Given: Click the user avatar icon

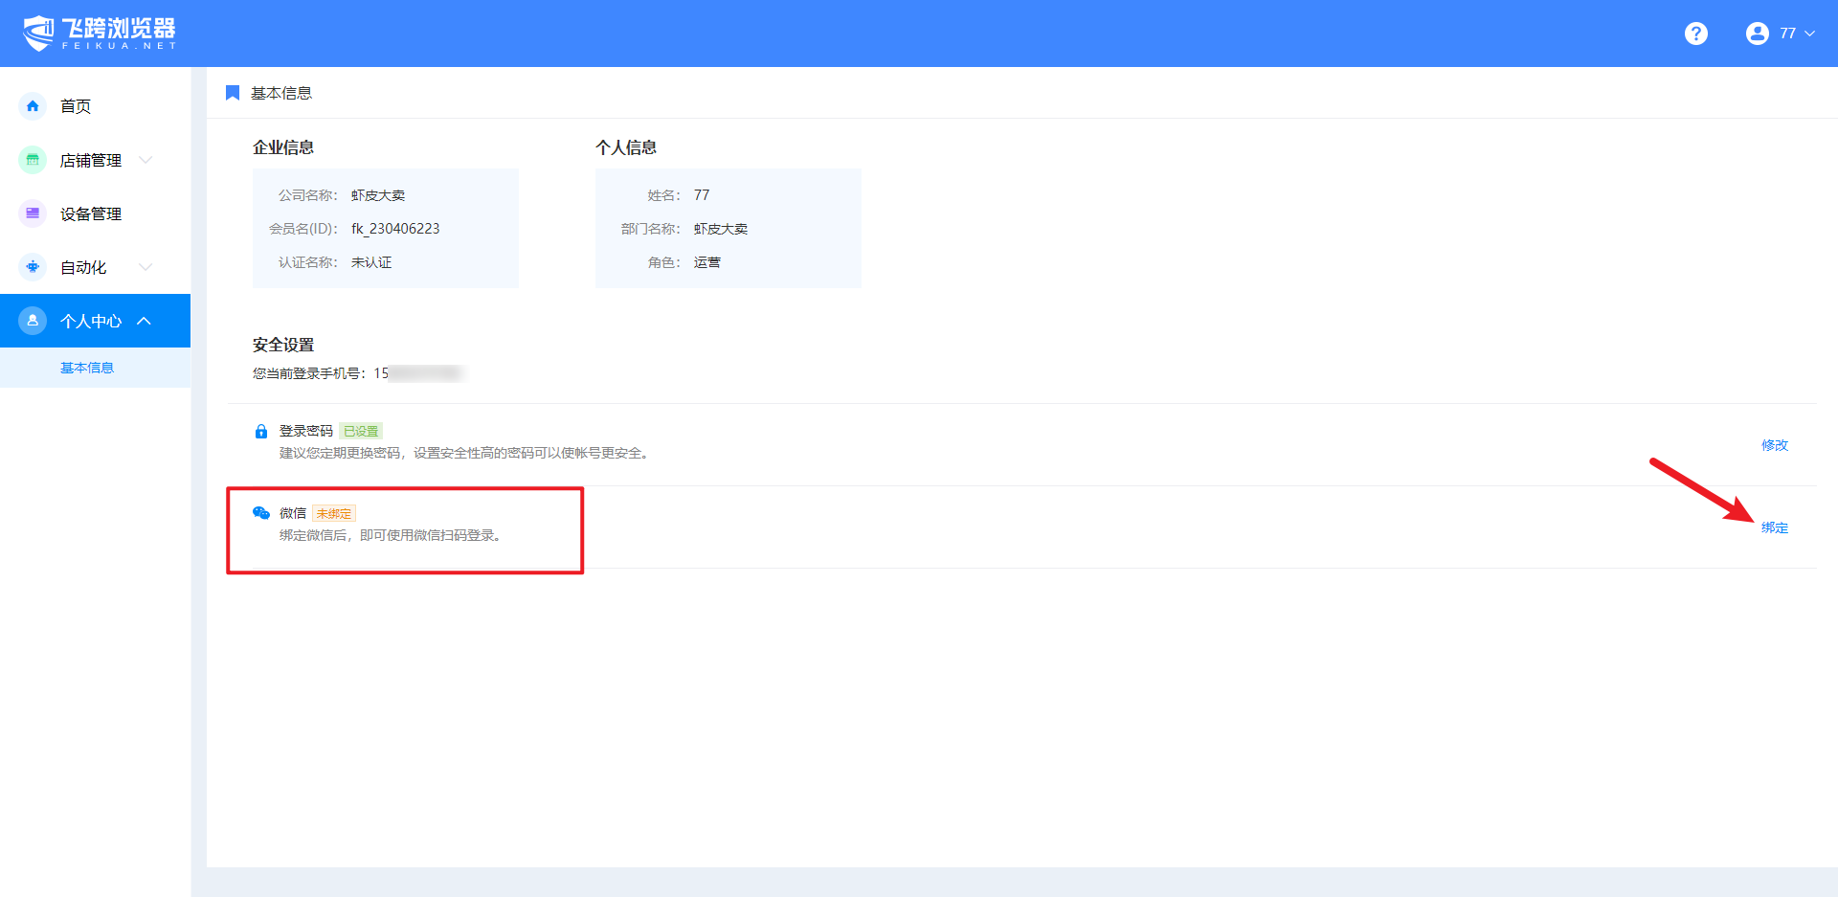Looking at the screenshot, I should (x=1757, y=34).
